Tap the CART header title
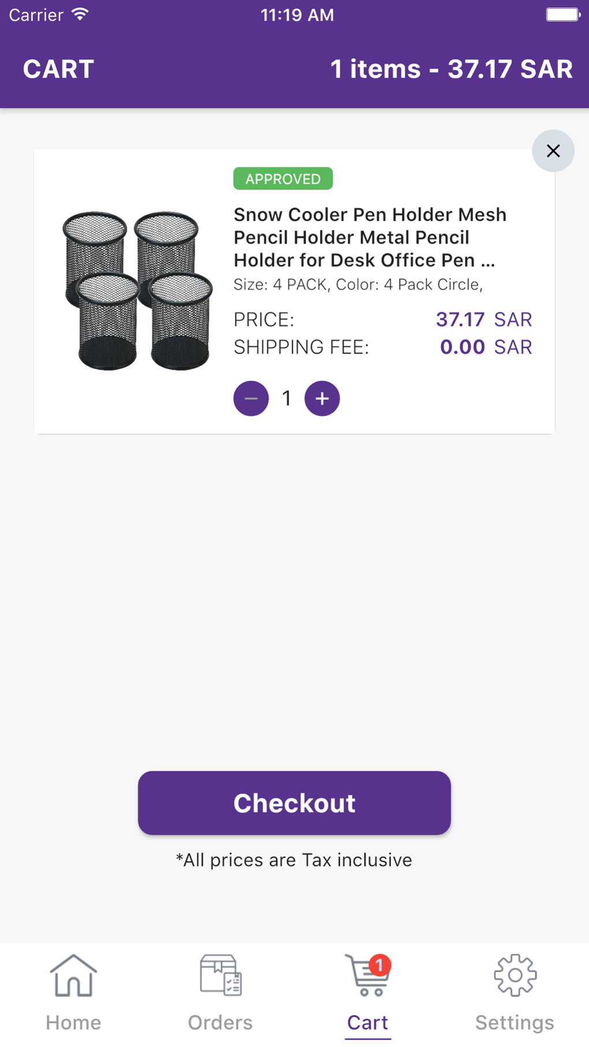Viewport: 589px width, 1047px height. pyautogui.click(x=58, y=69)
